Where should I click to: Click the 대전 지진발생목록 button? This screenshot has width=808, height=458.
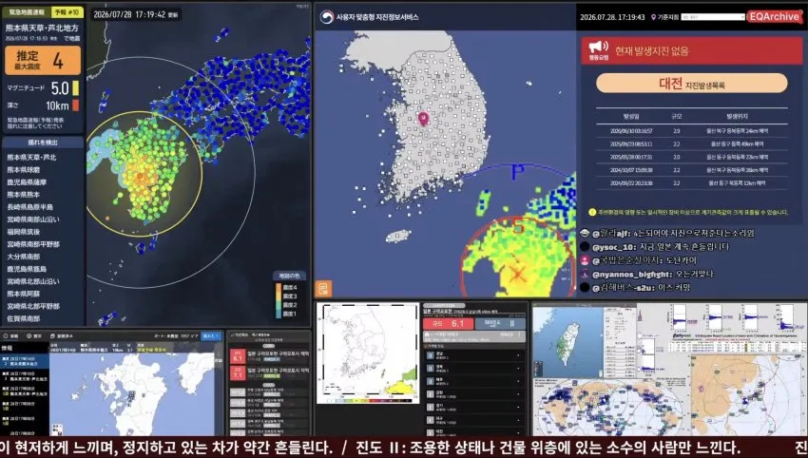tap(691, 84)
